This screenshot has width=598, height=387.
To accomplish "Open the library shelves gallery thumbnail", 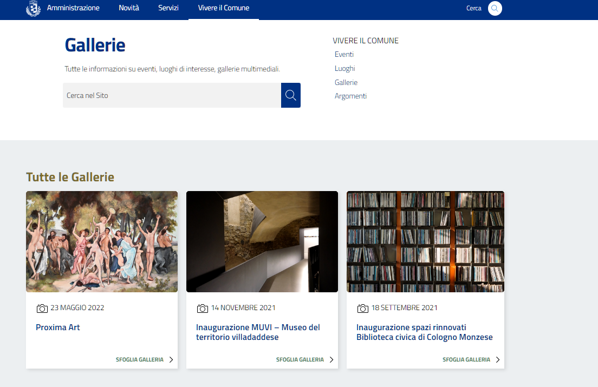I will [425, 241].
